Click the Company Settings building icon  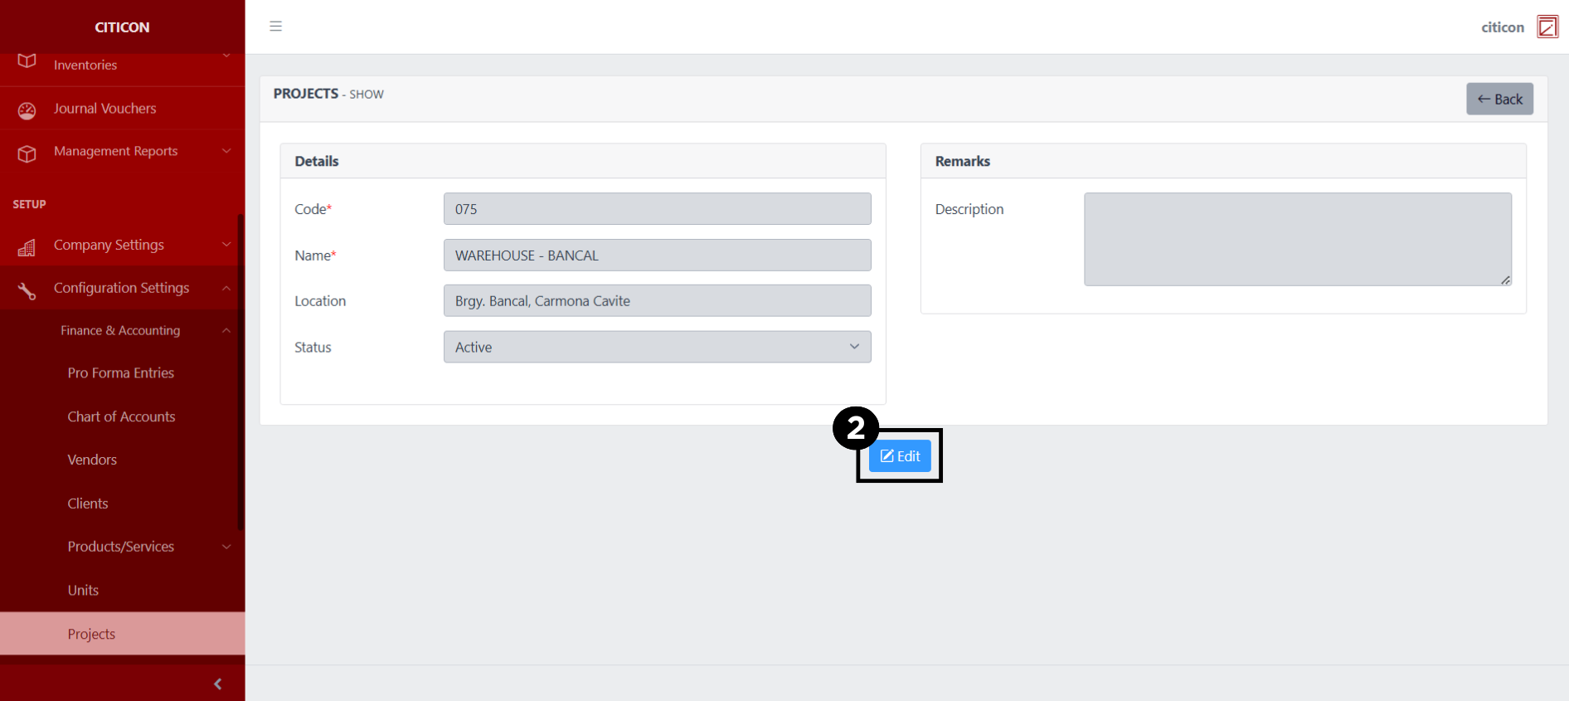pos(27,247)
